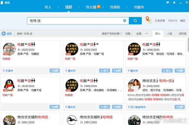Open the woman photo avatar of the 绝地求生 group
The width and height of the screenshot is (189, 125).
[134, 85]
